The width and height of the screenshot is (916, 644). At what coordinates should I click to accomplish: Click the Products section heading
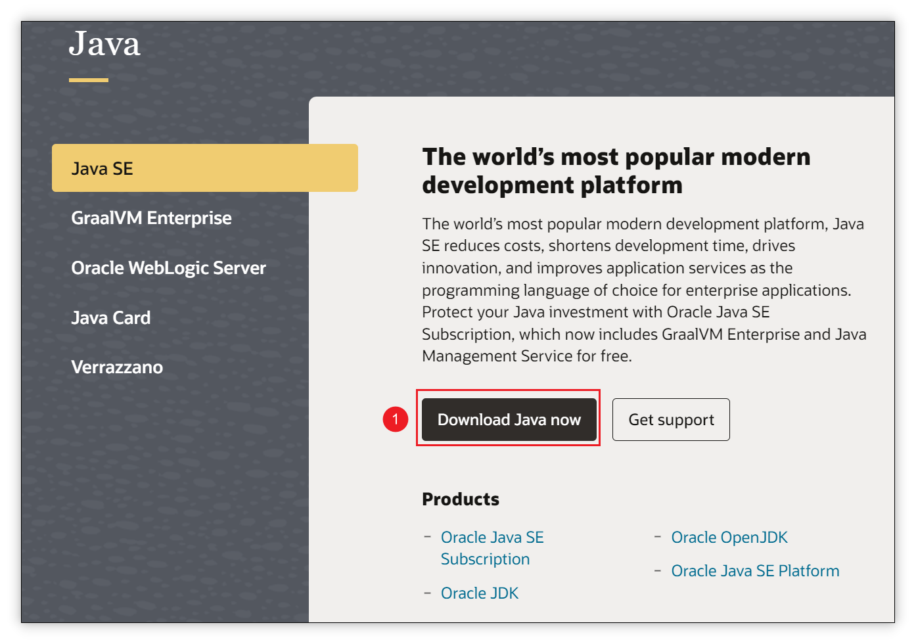(x=461, y=499)
